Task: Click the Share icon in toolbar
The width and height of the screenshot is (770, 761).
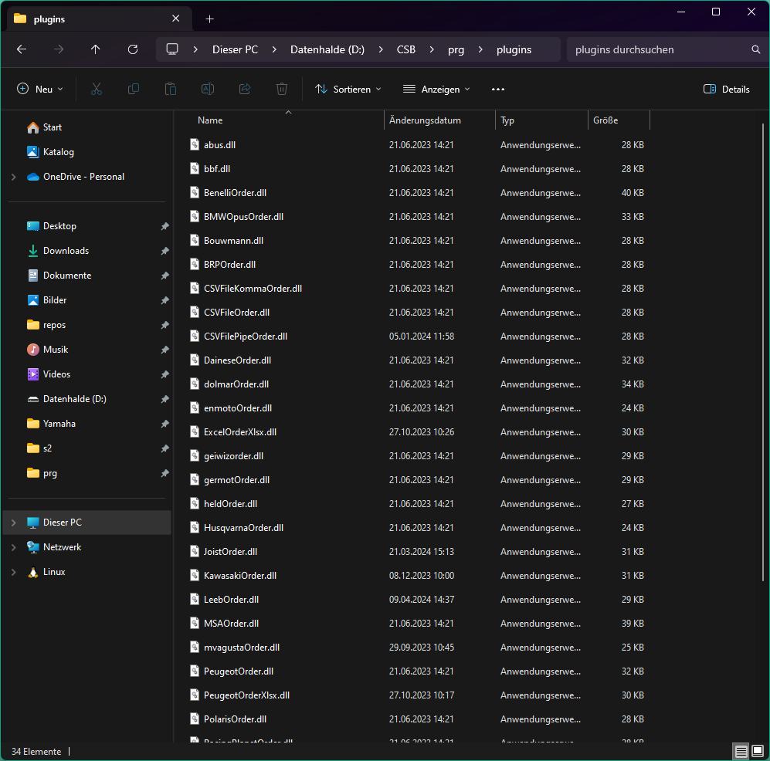Action: [x=245, y=89]
